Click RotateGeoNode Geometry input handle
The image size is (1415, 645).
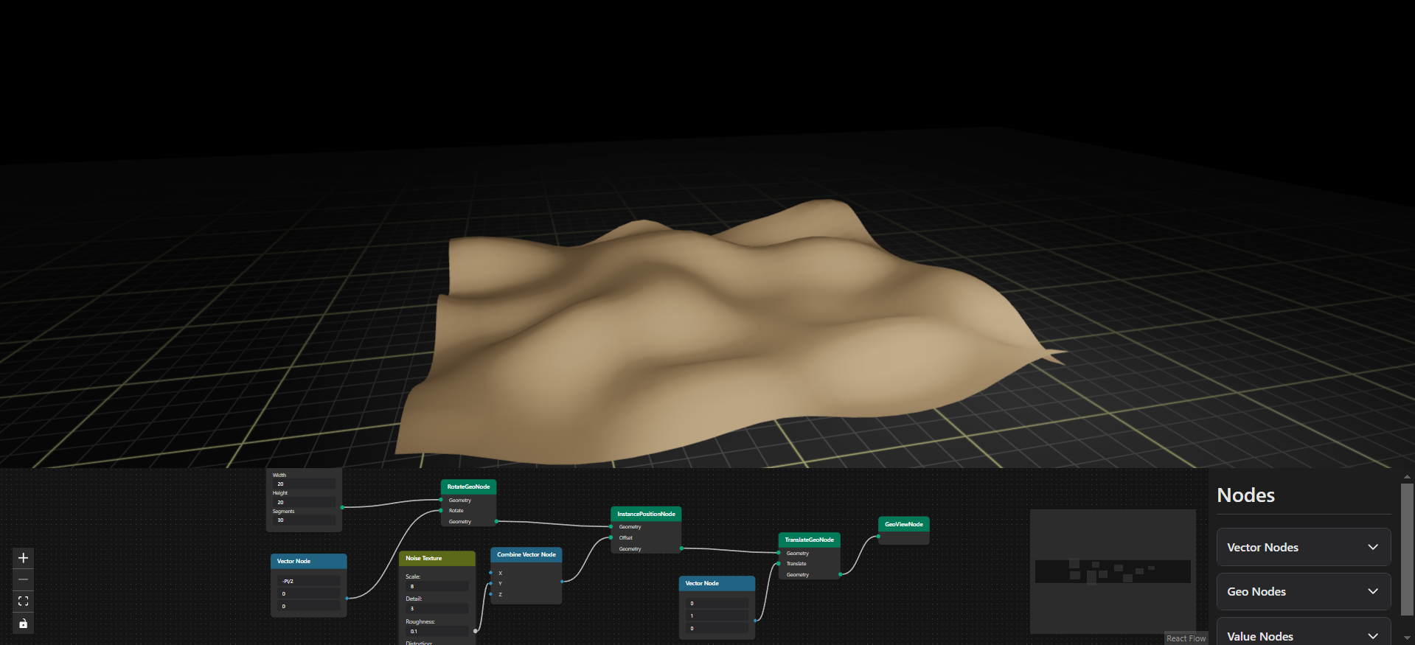[441, 500]
